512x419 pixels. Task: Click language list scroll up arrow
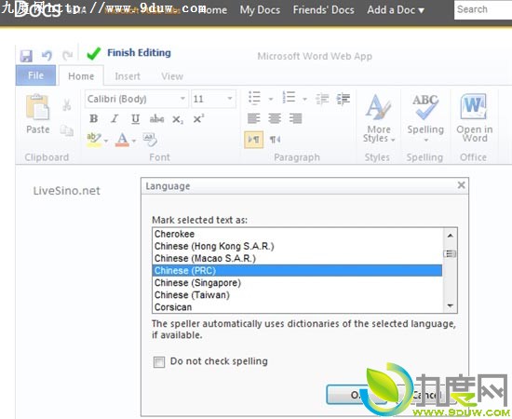coord(451,236)
